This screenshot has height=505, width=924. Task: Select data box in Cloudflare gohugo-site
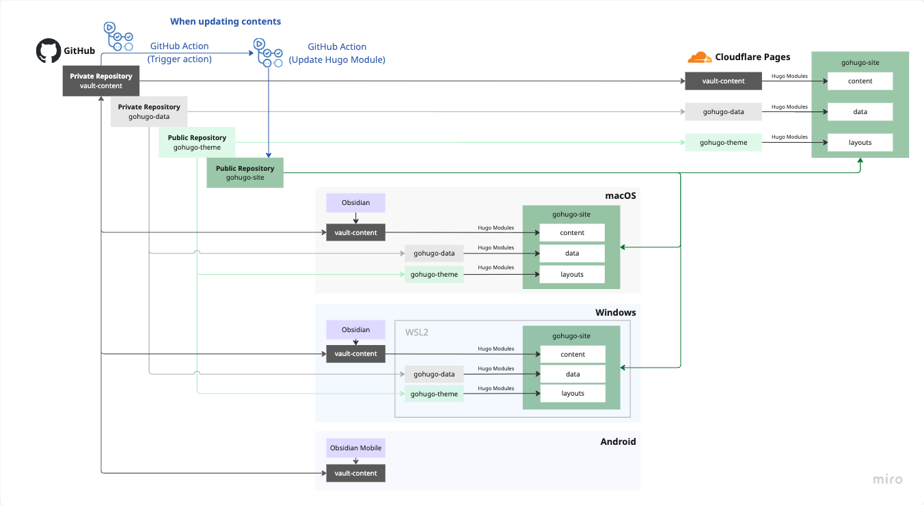[860, 111]
